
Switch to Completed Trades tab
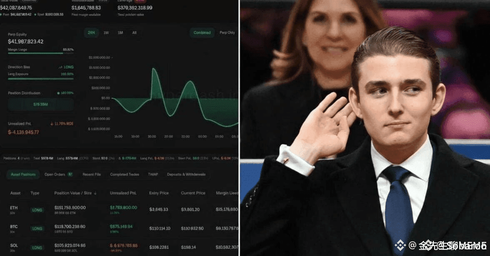(125, 174)
